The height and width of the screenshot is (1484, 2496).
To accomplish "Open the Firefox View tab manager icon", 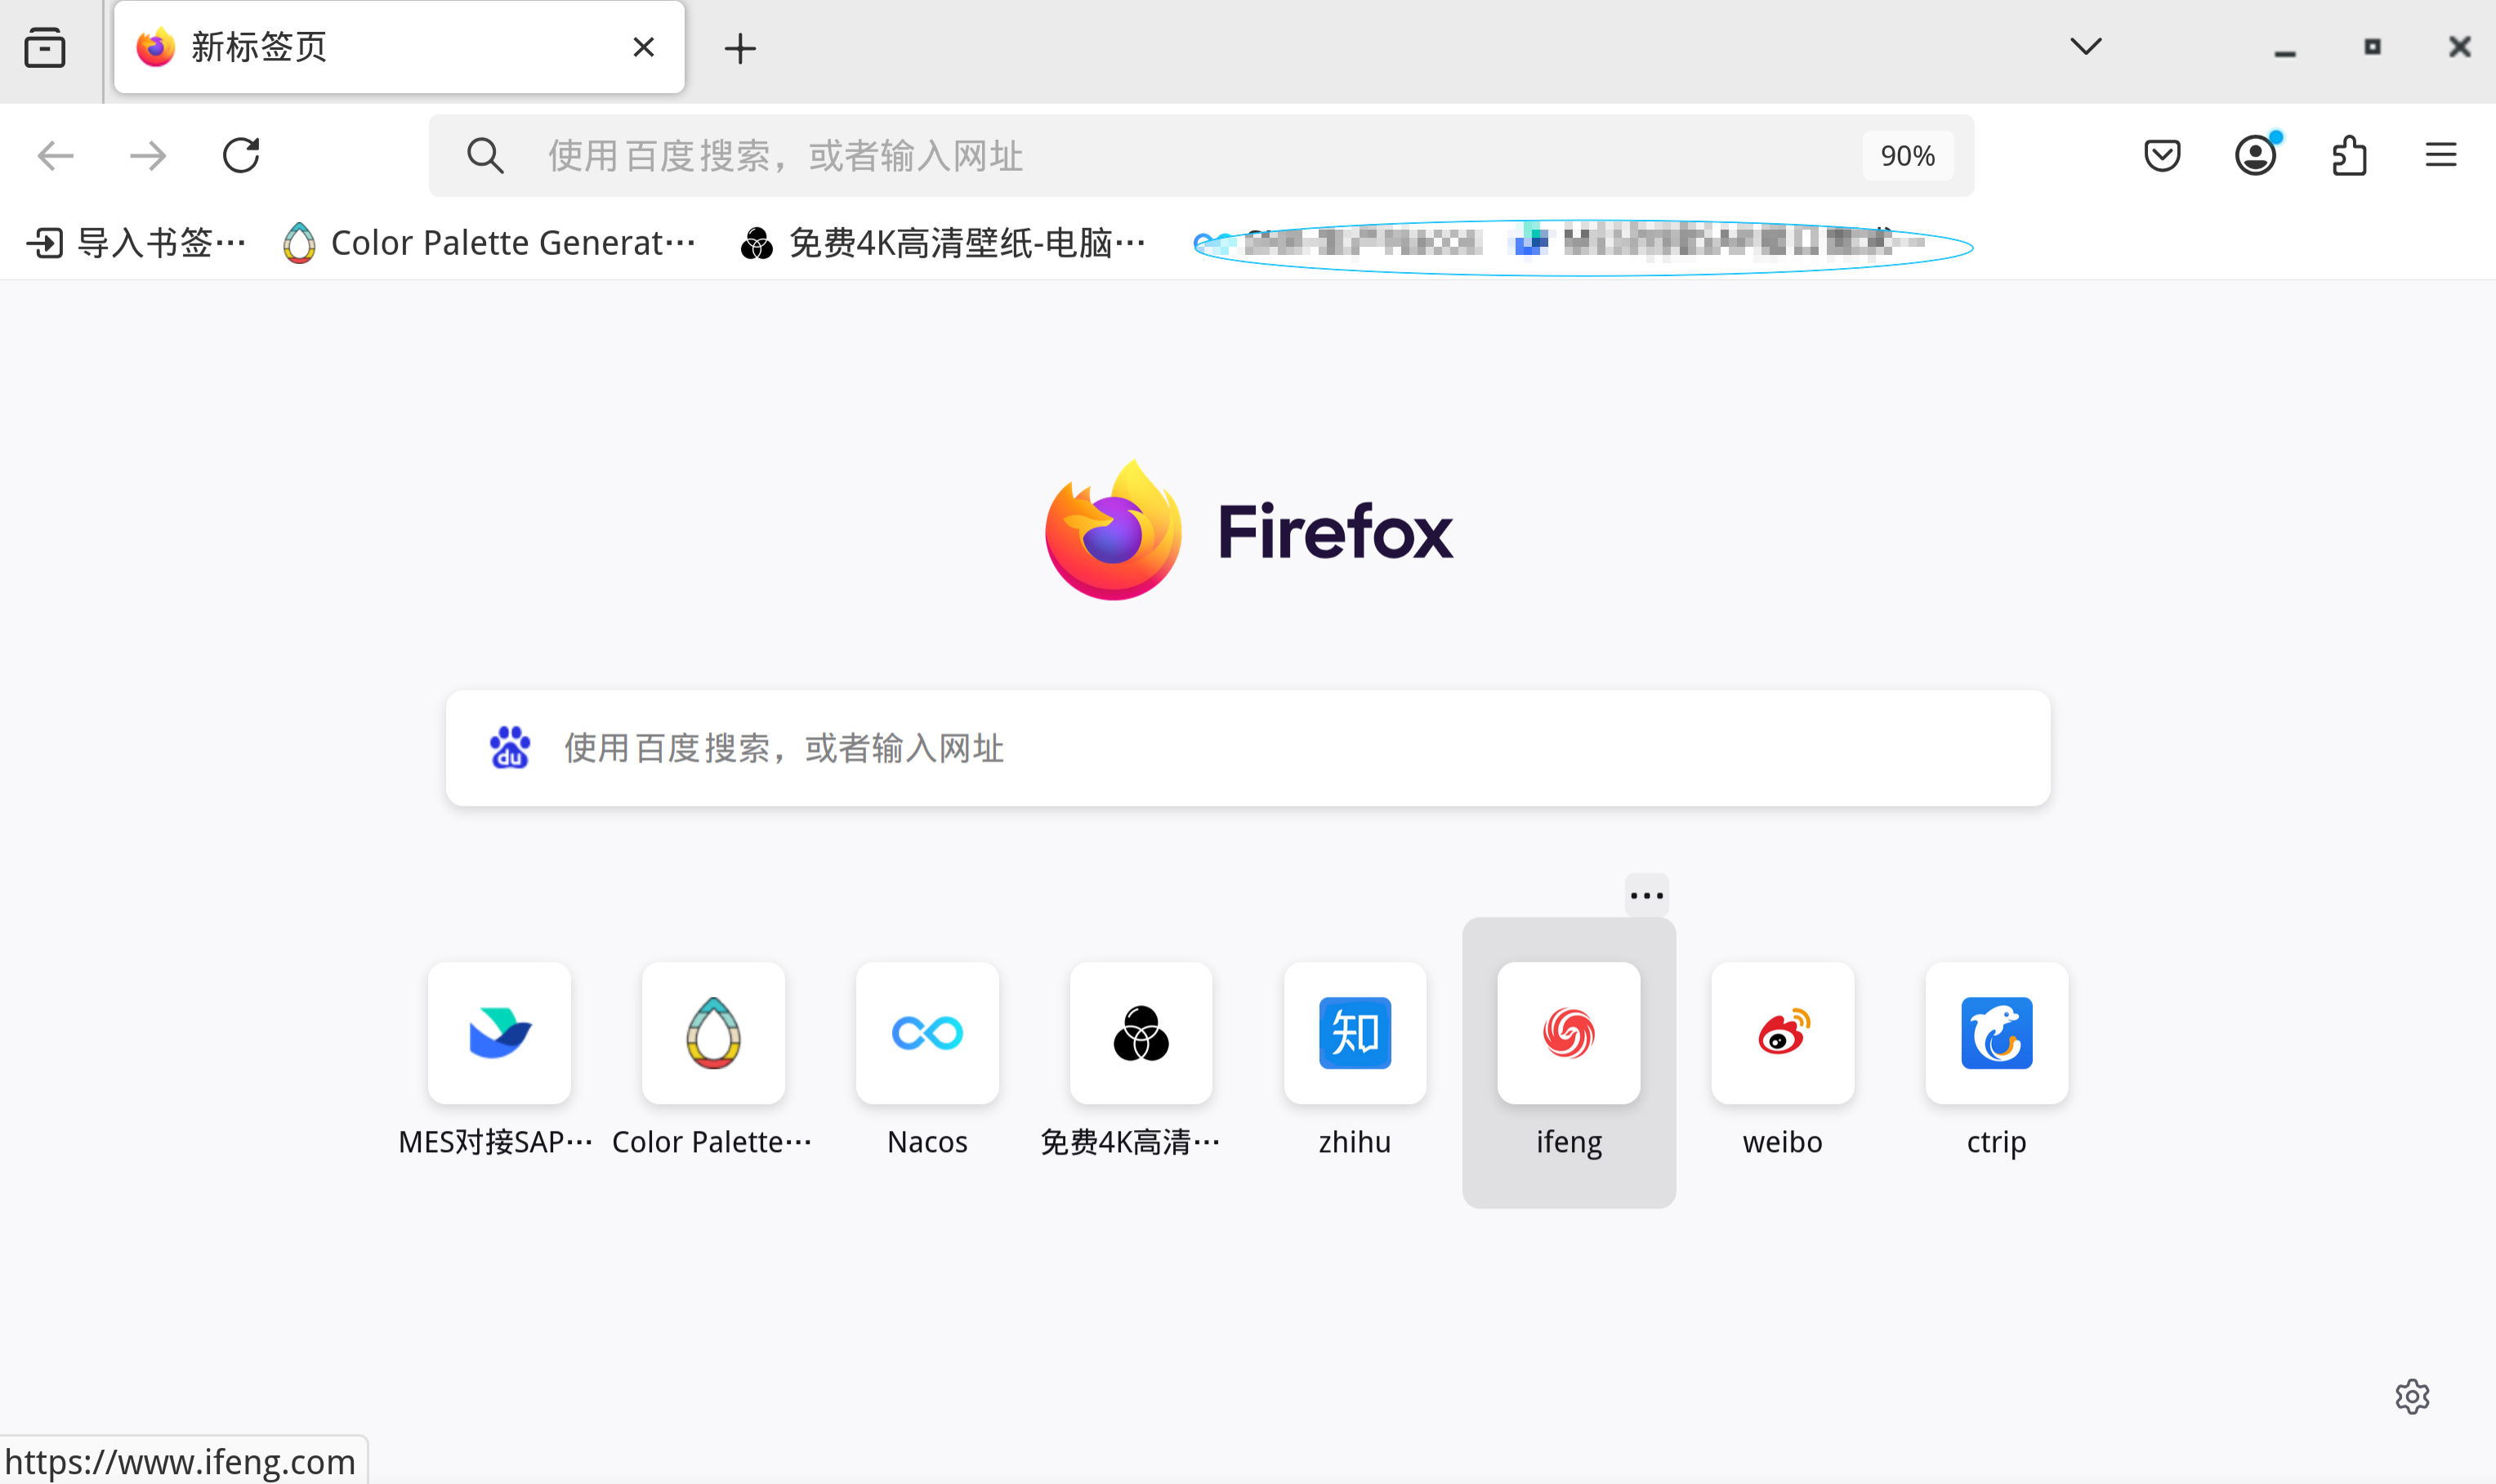I will point(45,48).
